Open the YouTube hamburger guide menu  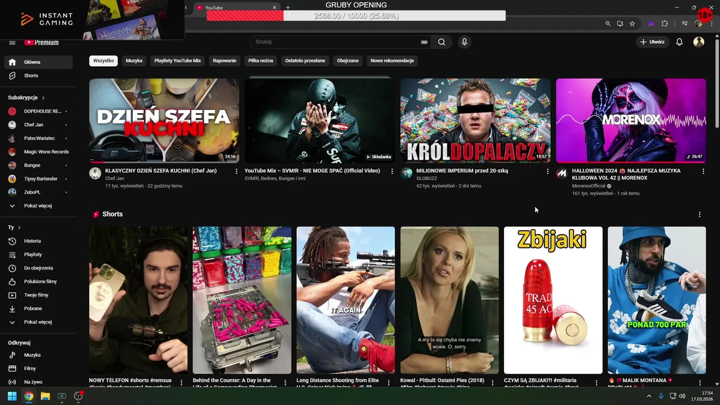point(12,43)
